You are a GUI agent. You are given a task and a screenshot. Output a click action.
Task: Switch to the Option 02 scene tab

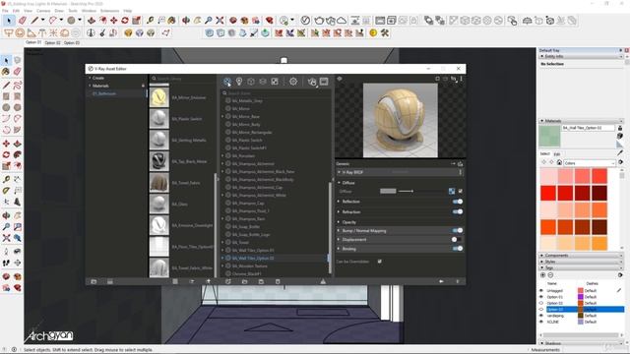pos(52,42)
